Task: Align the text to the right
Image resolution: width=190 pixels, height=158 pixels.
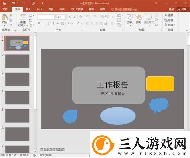Action: [97, 24]
